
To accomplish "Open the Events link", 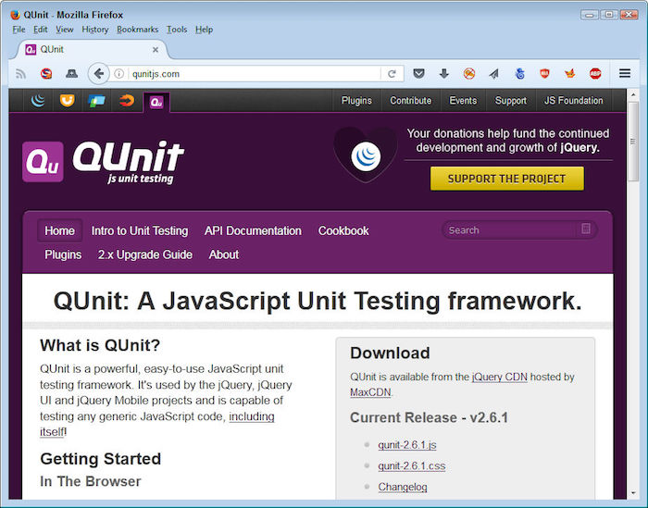I will coord(463,100).
